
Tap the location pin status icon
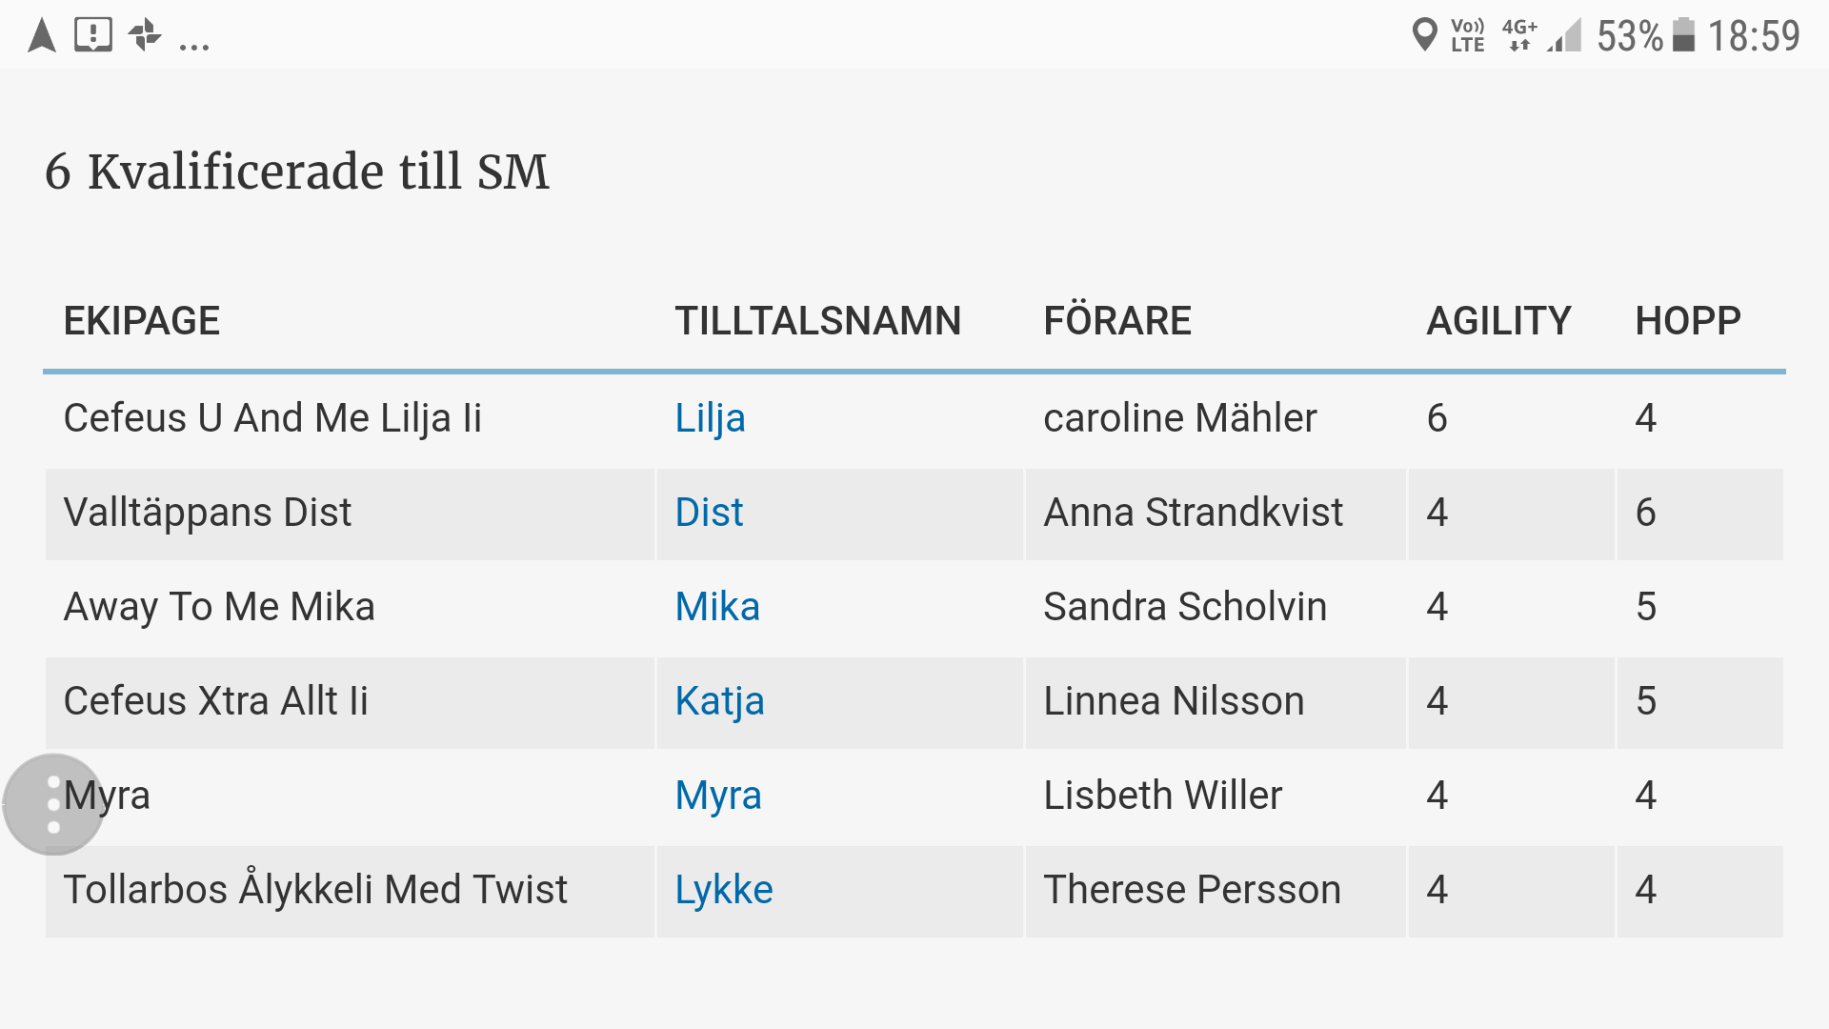click(x=1424, y=35)
